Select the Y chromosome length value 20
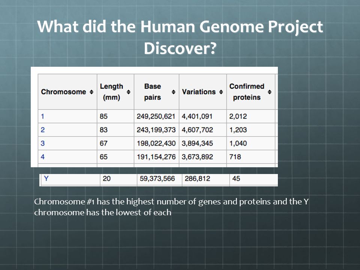360x270 pixels. coord(106,178)
